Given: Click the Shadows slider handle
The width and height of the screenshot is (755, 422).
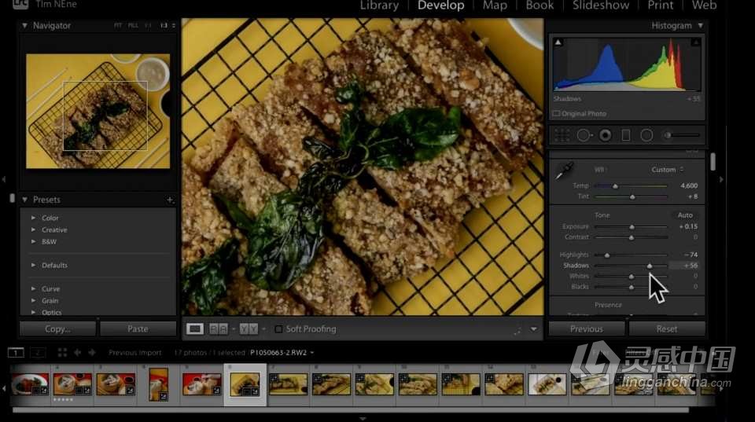Looking at the screenshot, I should tap(650, 266).
